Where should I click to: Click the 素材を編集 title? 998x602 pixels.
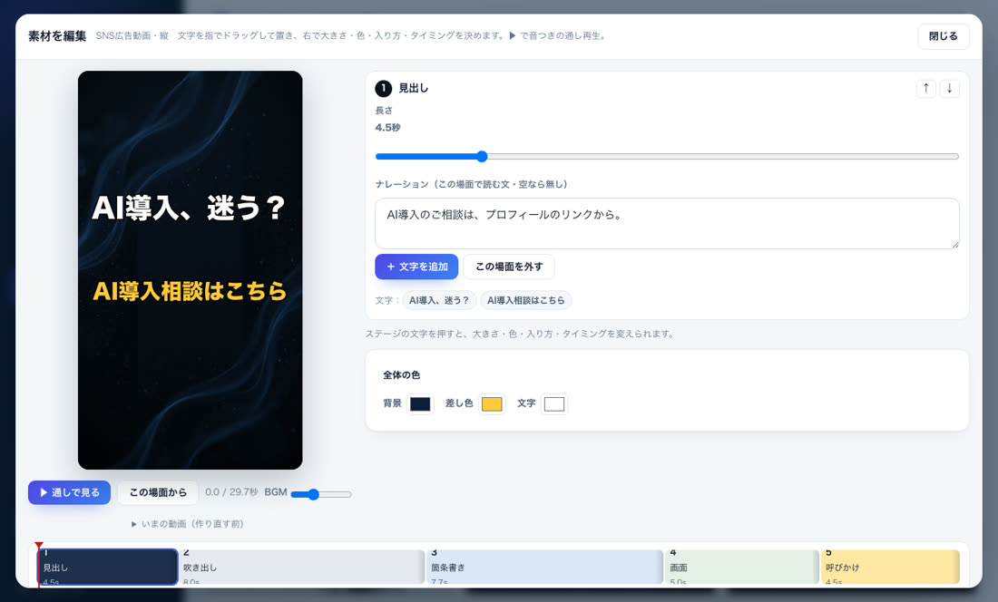(x=57, y=36)
